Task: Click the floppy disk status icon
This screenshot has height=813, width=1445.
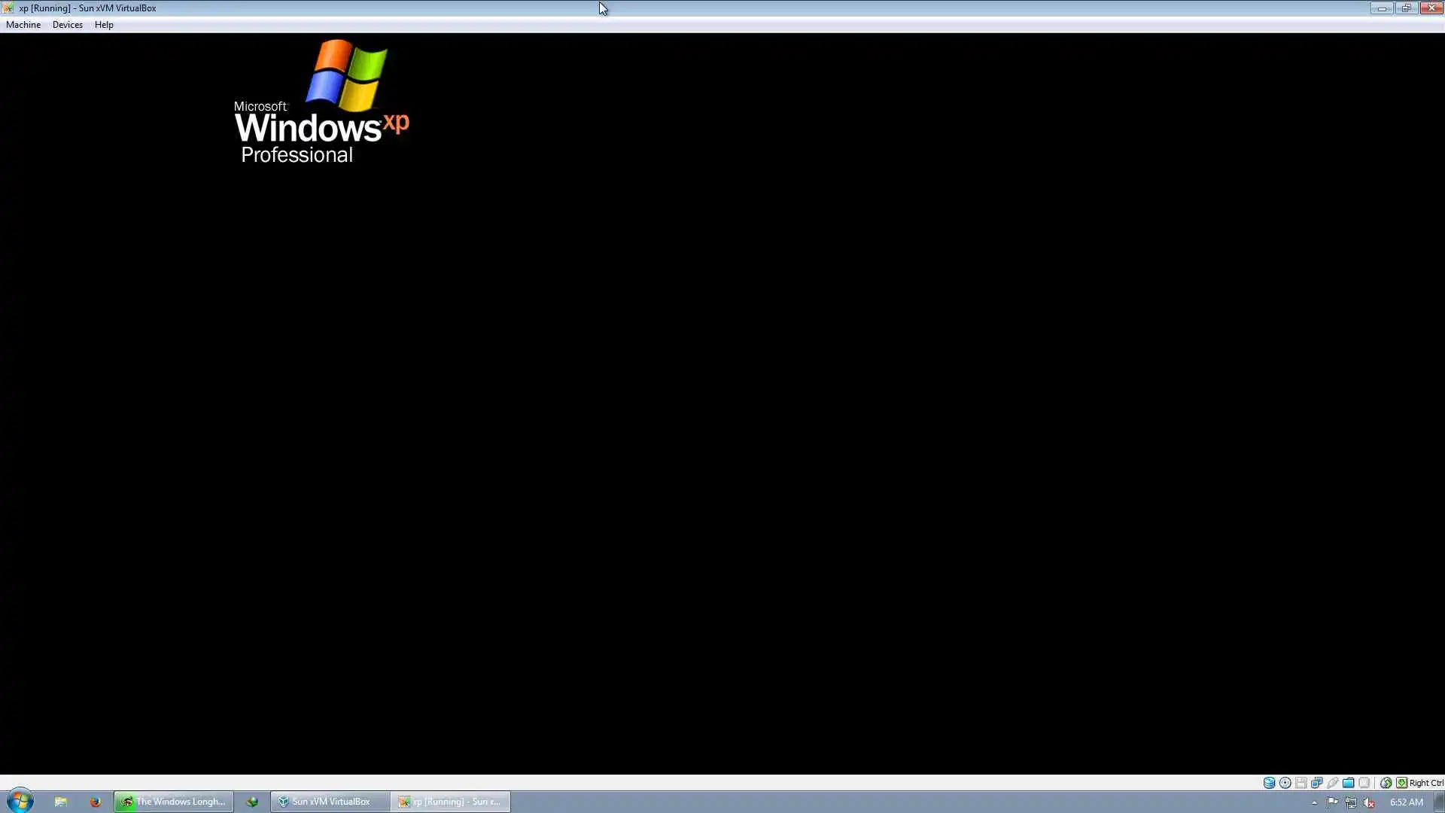Action: [1301, 783]
